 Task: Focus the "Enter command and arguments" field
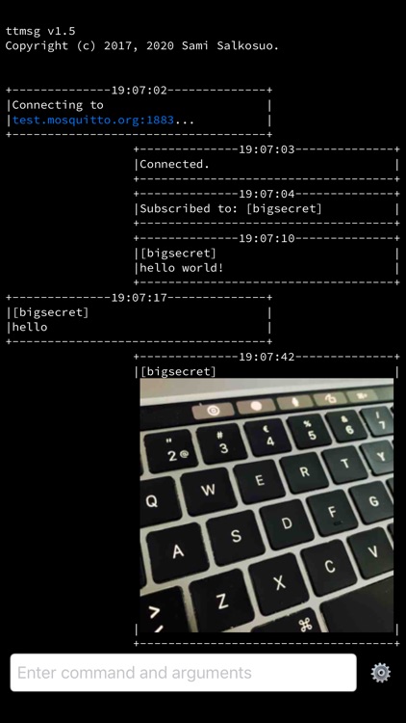coord(183,672)
